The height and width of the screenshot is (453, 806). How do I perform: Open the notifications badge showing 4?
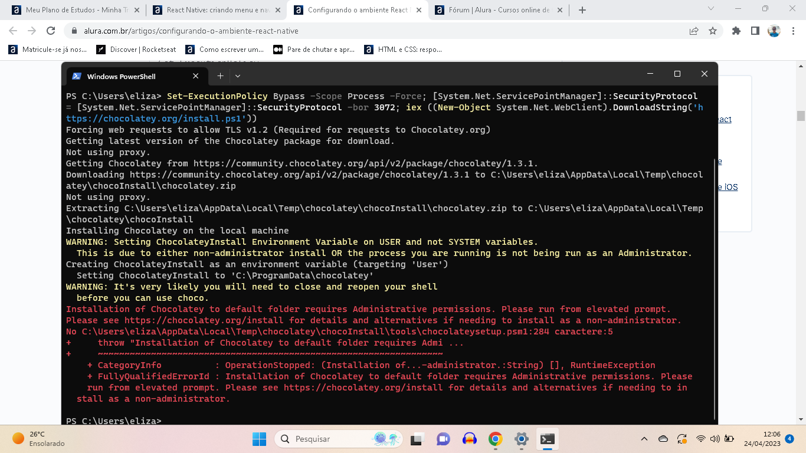click(789, 438)
